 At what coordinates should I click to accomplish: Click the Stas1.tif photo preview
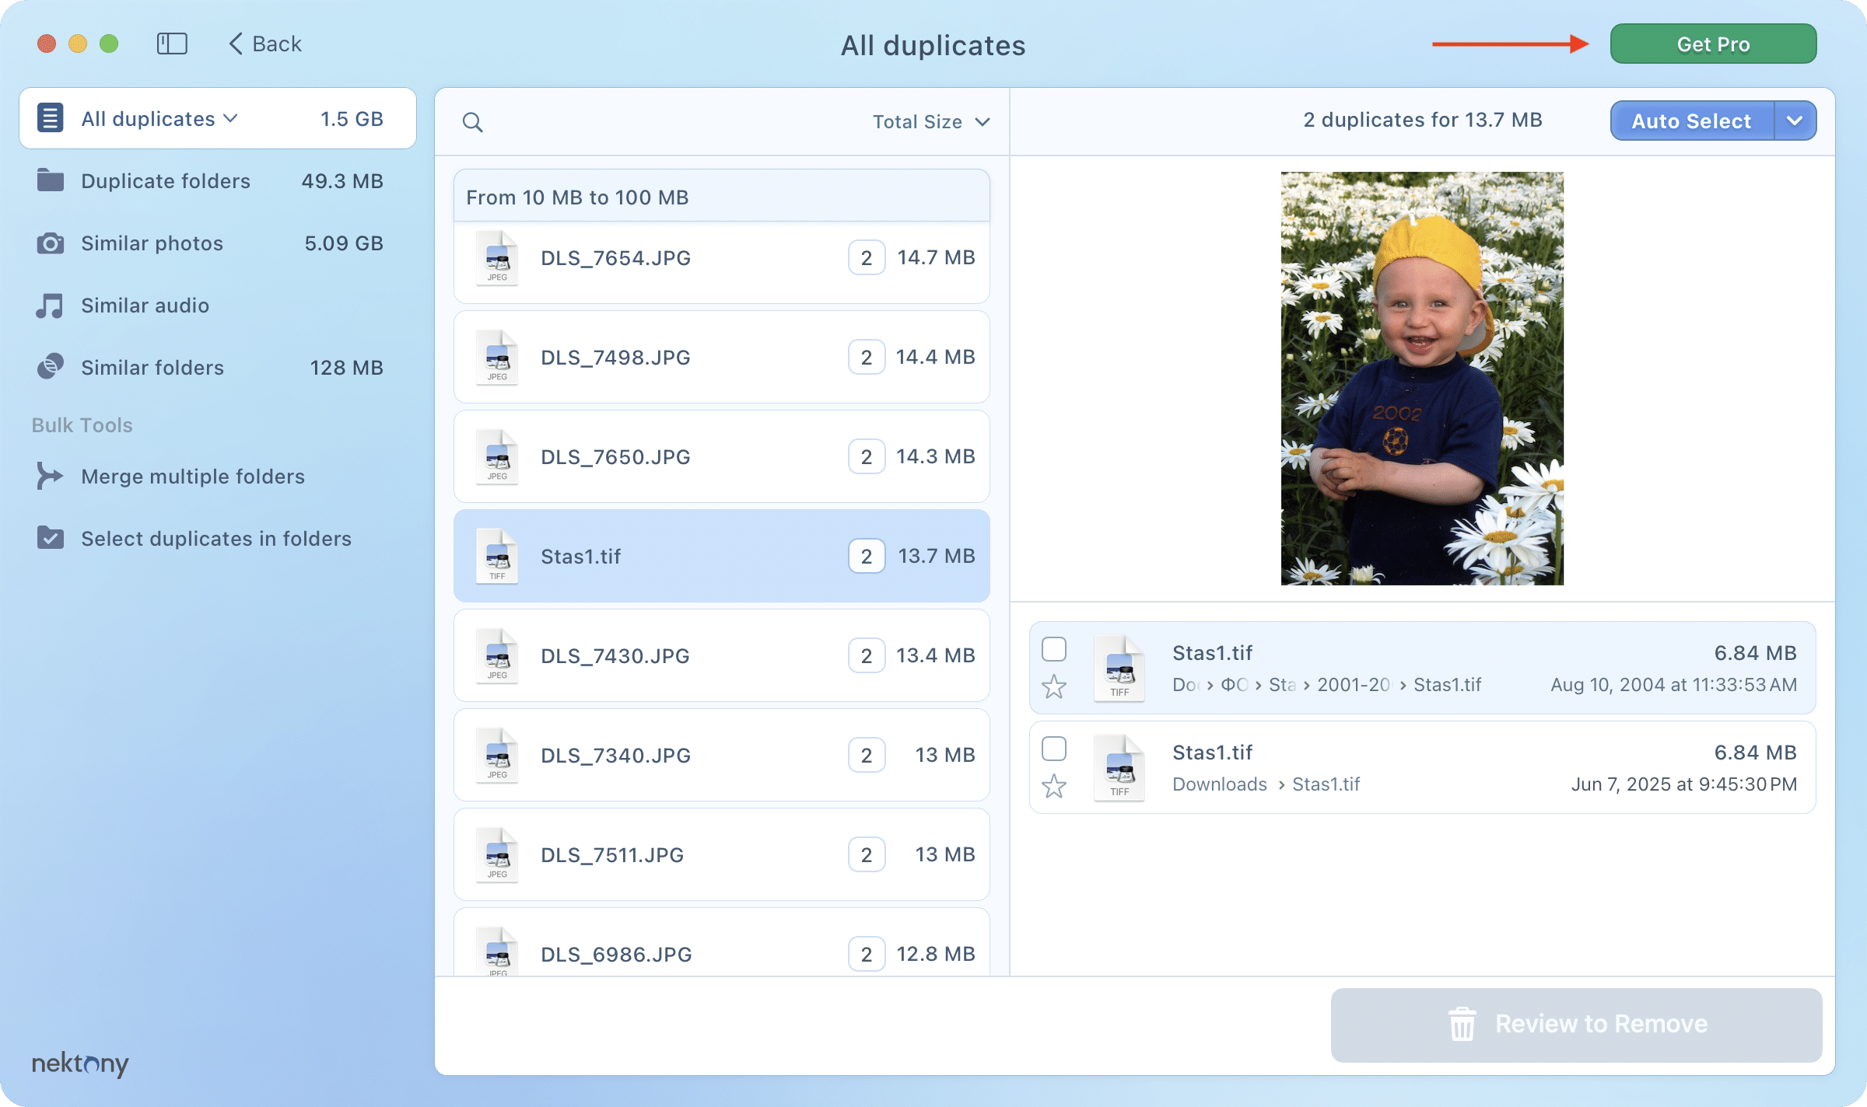[1422, 379]
